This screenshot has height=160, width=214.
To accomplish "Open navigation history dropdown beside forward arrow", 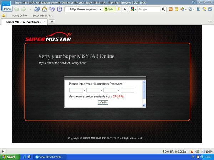I will [x=30, y=9].
